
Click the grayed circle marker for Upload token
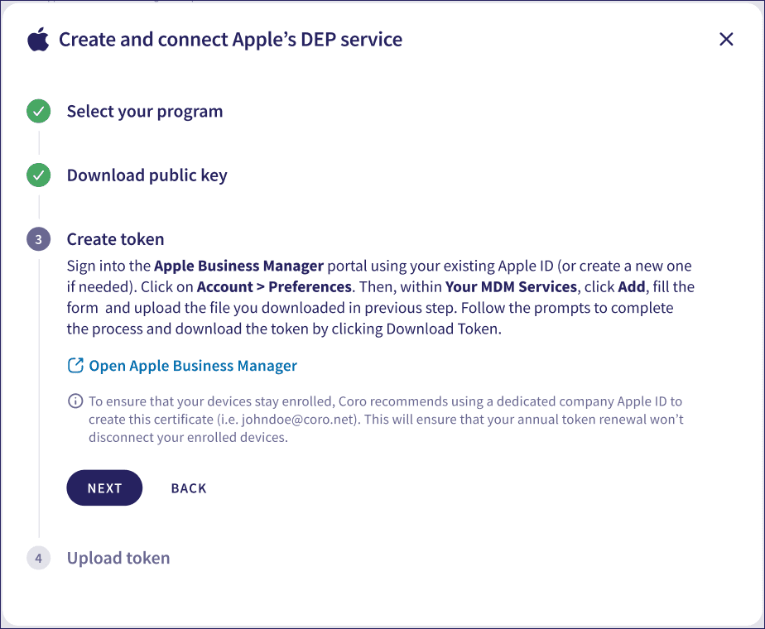(38, 558)
